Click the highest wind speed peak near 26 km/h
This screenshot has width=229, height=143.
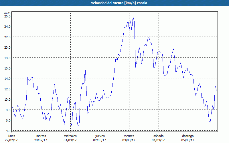(133, 17)
